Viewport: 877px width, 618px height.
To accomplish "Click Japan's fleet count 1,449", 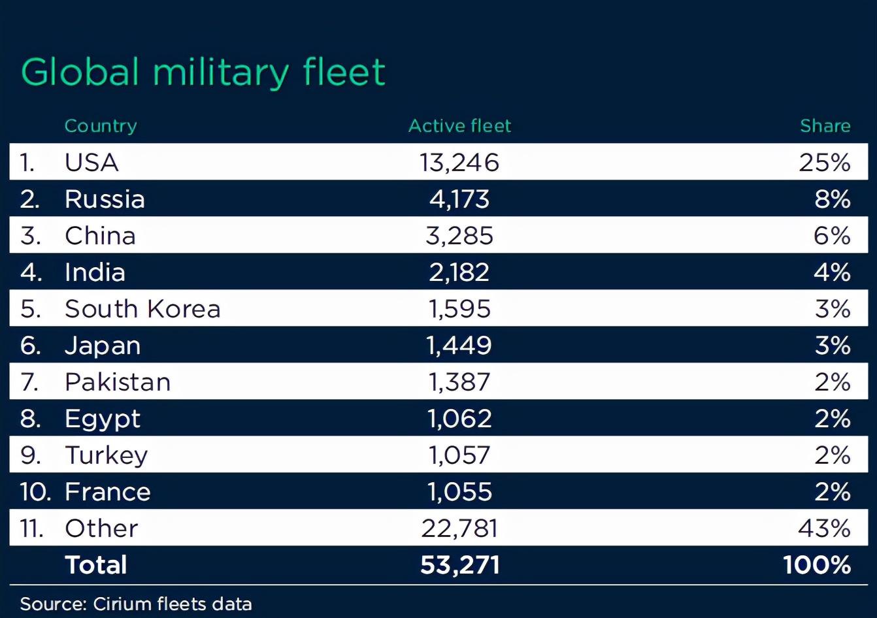I will (459, 345).
